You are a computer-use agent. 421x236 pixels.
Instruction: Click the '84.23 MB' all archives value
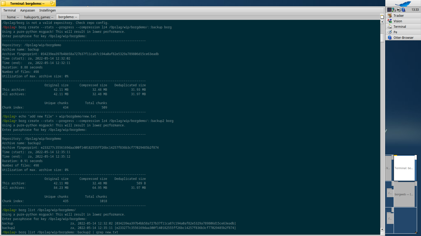click(61, 188)
